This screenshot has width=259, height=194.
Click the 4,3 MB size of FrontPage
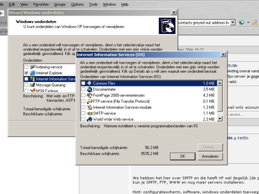209,95
